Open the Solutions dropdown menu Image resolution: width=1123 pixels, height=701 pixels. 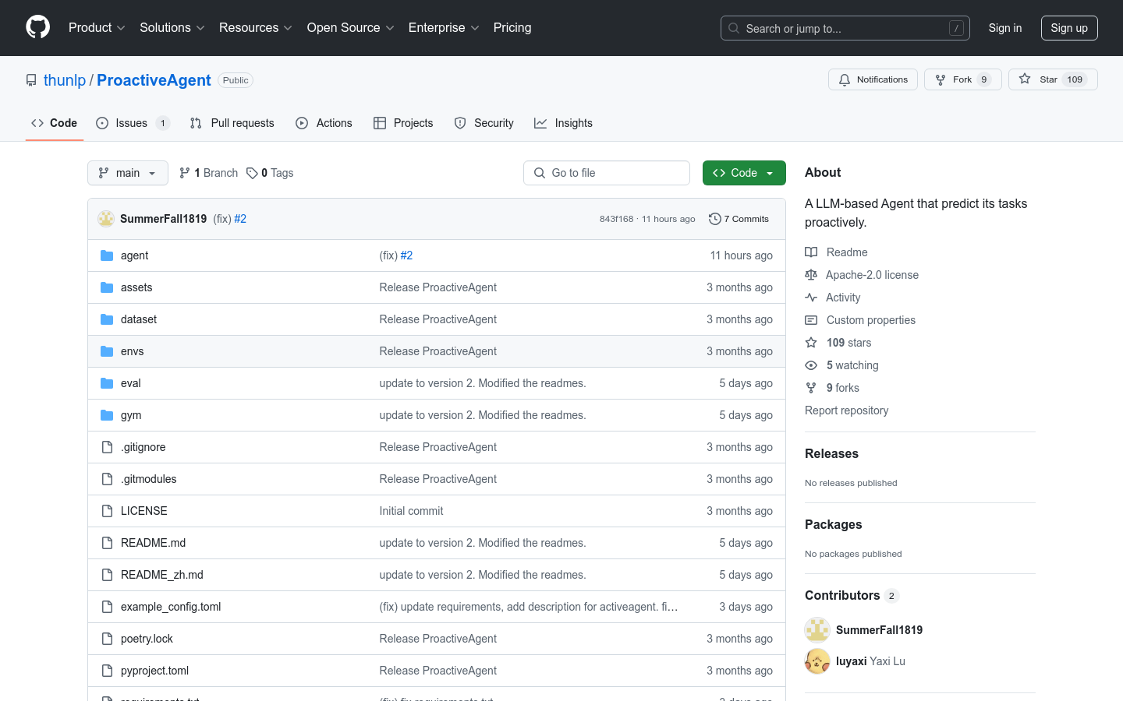coord(172,28)
